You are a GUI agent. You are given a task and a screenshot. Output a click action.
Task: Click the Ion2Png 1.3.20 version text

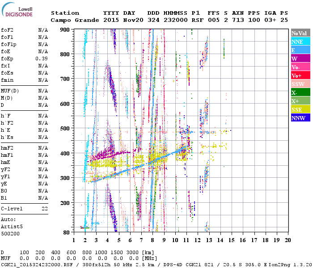291,265
